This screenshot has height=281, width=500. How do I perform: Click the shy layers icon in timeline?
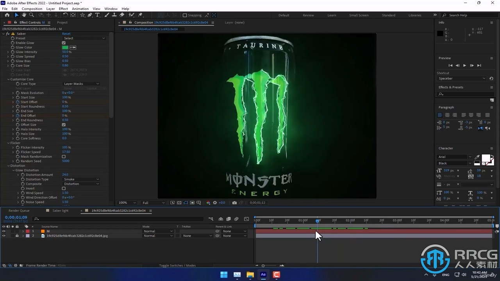(221, 219)
